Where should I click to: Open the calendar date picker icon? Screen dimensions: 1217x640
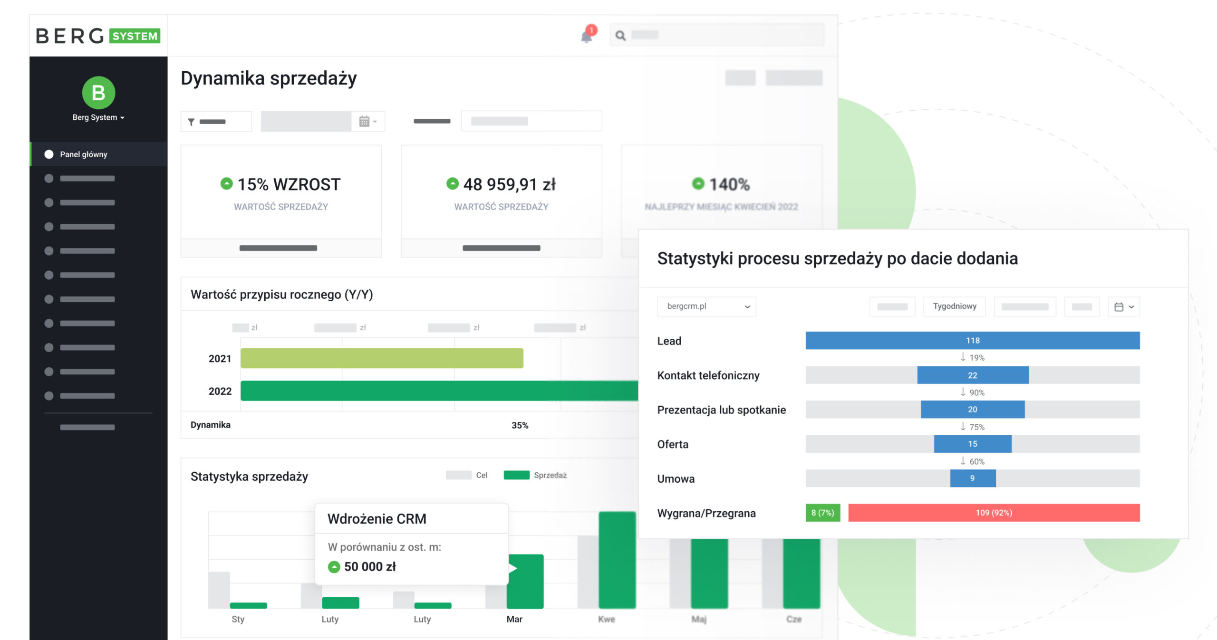364,122
